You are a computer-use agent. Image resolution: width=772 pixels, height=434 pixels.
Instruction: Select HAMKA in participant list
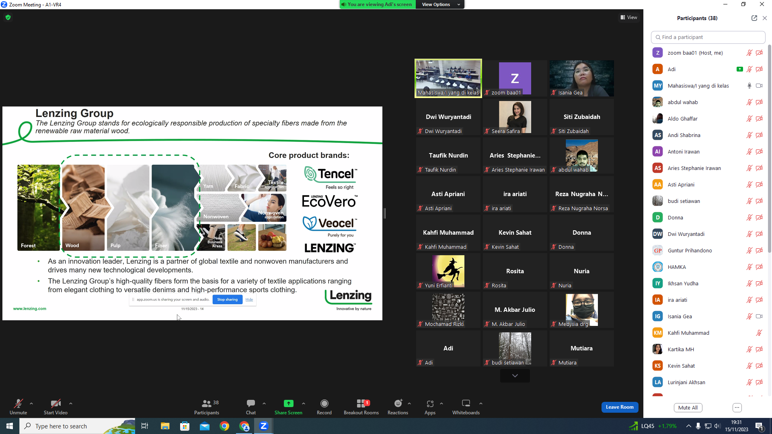tap(708, 267)
